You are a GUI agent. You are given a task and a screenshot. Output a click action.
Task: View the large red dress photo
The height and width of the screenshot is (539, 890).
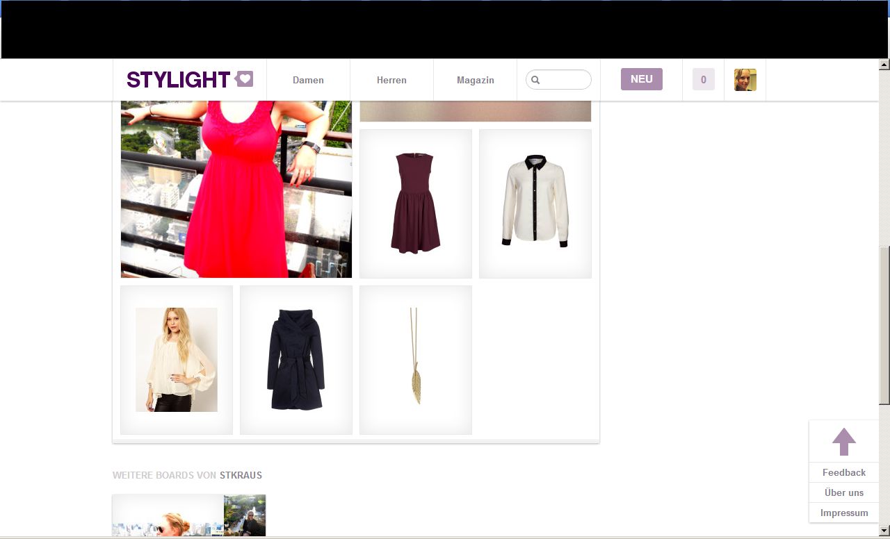click(x=236, y=189)
